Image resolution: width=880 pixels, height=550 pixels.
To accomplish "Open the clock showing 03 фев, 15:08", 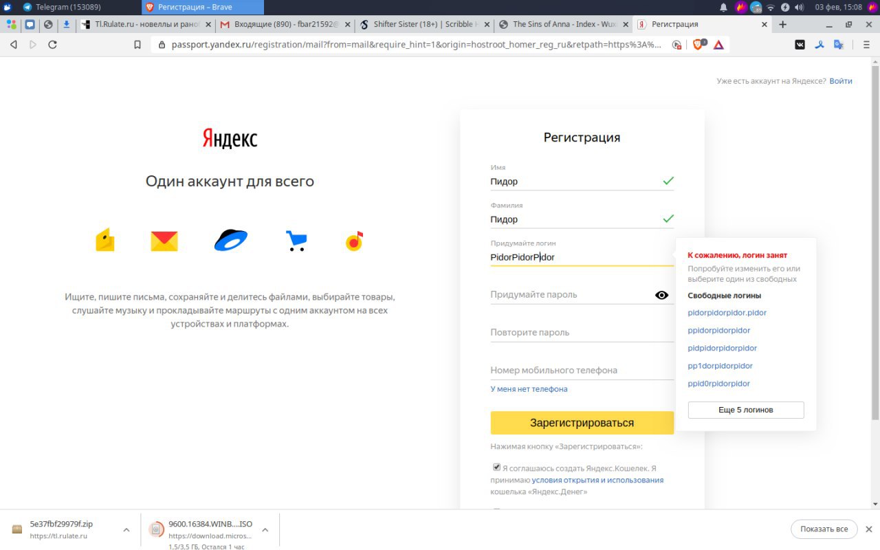I will pos(838,7).
